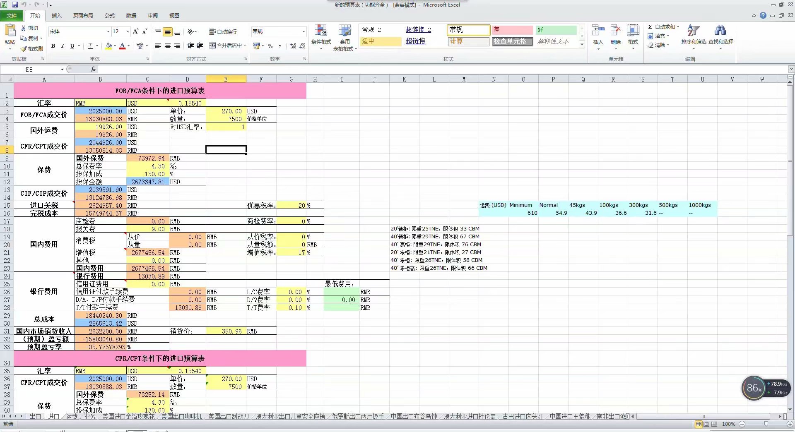Click the Insert cells icon
Viewport: 795px width, 432px height.
pos(598,31)
